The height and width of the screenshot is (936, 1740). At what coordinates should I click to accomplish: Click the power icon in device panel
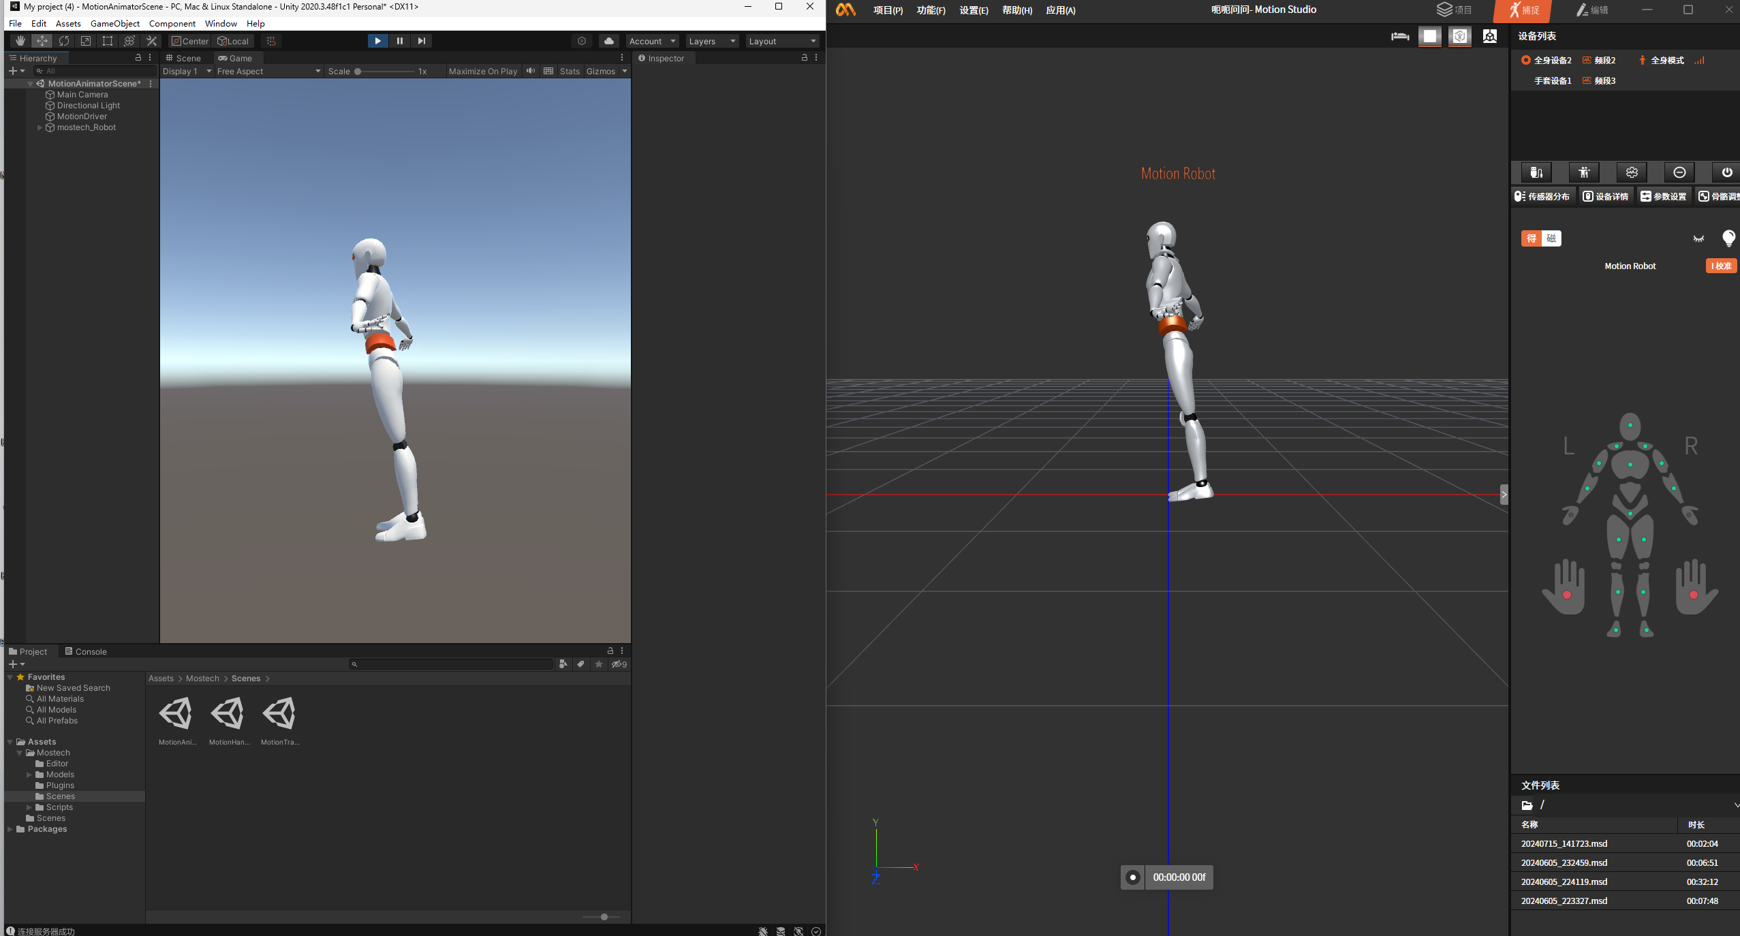pyautogui.click(x=1726, y=172)
